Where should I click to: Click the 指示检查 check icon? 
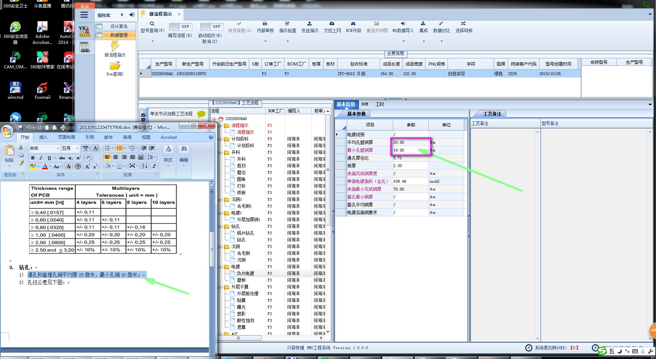[287, 23]
